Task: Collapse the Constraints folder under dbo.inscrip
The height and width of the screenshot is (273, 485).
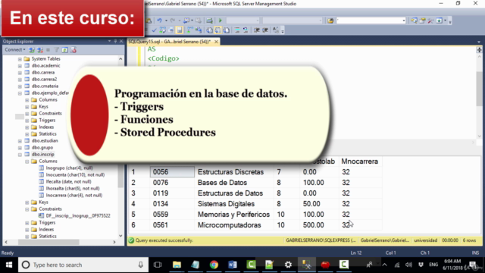Action: 27,209
